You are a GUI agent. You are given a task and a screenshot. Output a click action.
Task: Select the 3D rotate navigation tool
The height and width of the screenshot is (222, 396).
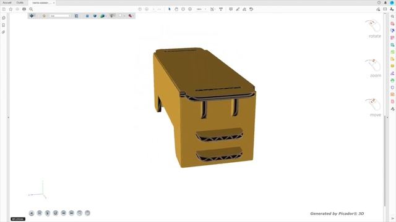(32, 16)
